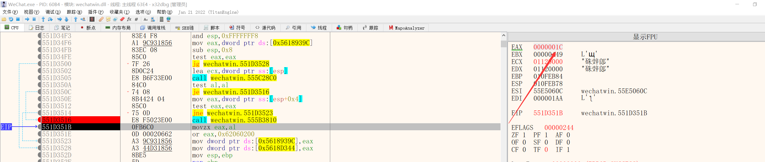Click the Comments bubble icon
This screenshot has width=765, height=162.
[108, 19]
